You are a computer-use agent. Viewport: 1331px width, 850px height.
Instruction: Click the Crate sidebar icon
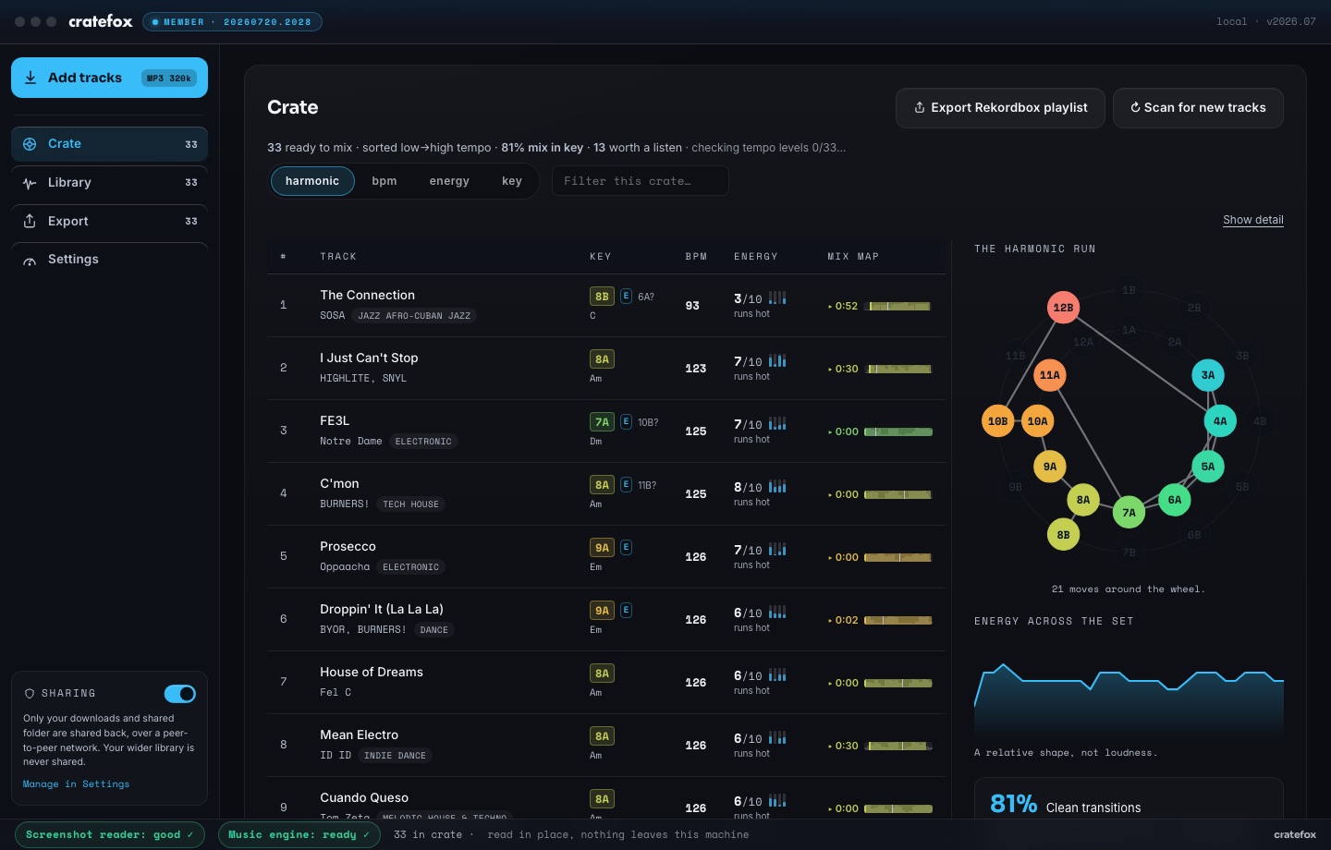click(x=30, y=144)
